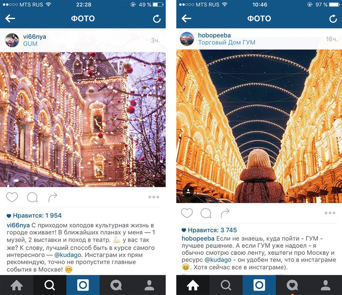Viewport: 342px width, 295px height.
Task: Open Home tab on right phone
Action: point(193,285)
